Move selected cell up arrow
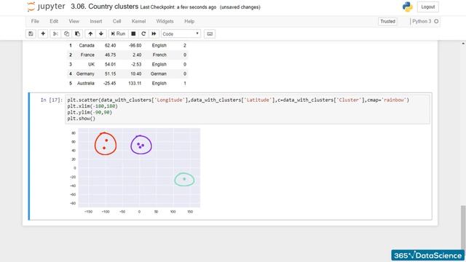466x262 pixels. pyautogui.click(x=90, y=34)
